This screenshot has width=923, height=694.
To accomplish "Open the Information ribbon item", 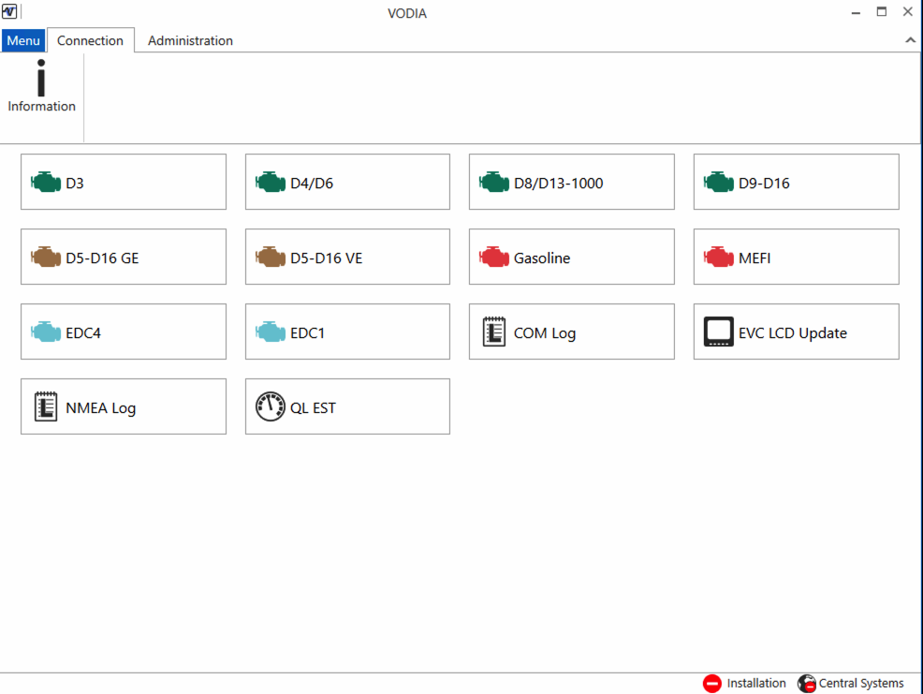I will tap(41, 86).
